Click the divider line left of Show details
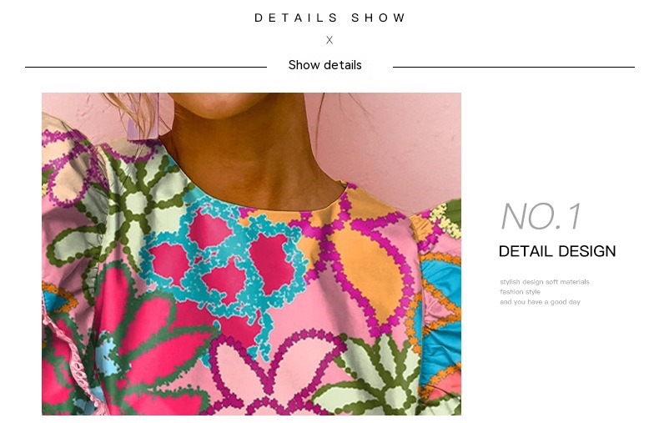 click(x=146, y=67)
